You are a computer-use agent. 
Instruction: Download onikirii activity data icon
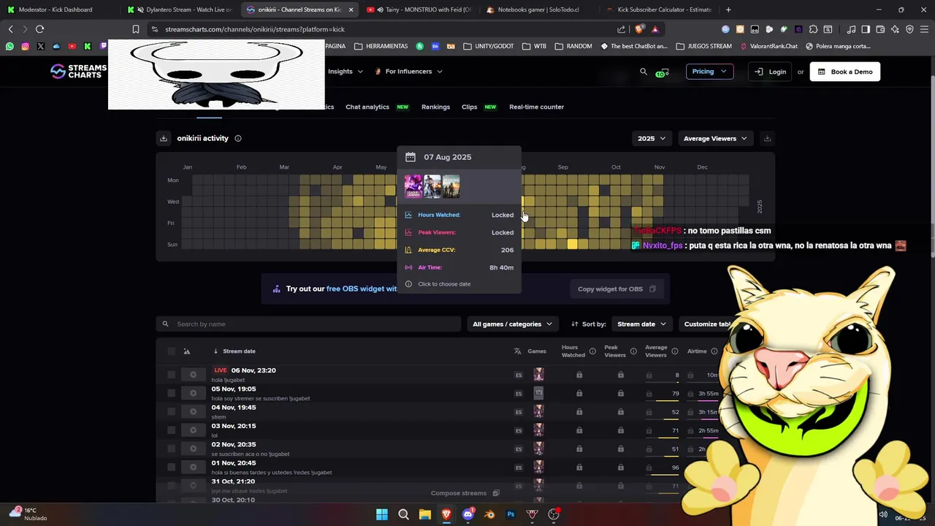[x=164, y=138]
